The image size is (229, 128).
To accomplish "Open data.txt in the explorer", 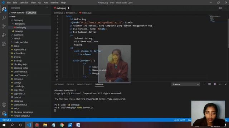I will tap(18, 97).
